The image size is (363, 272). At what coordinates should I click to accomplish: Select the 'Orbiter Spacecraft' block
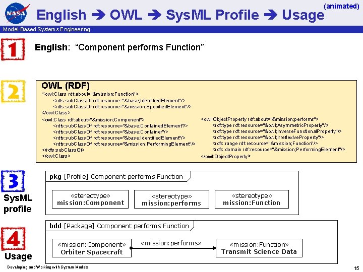pos(92,248)
